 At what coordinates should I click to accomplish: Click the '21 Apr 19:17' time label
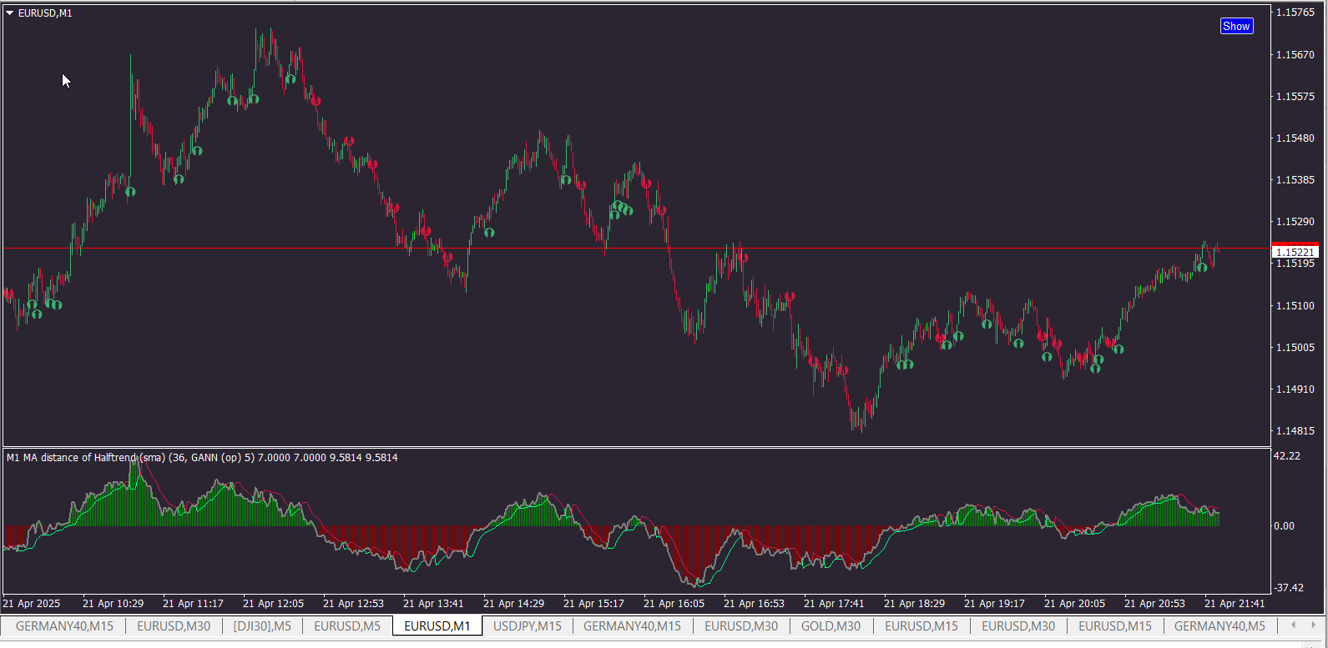[x=994, y=603]
